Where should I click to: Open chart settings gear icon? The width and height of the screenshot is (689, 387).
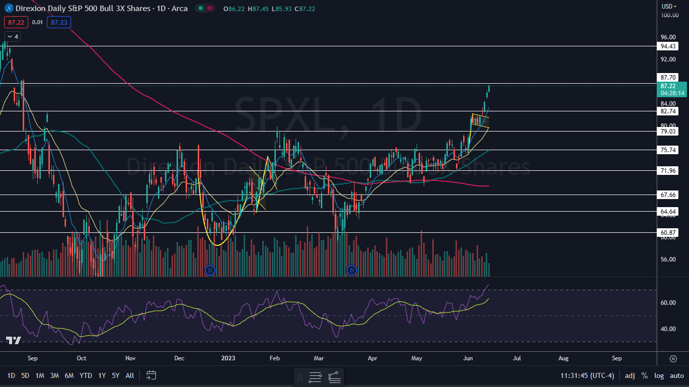tap(673, 359)
